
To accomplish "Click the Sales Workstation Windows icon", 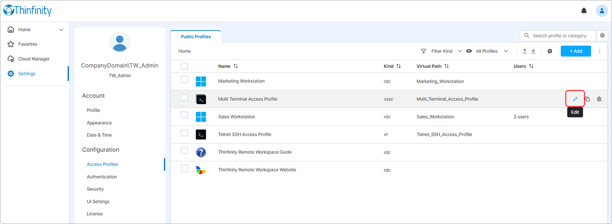I will (201, 117).
